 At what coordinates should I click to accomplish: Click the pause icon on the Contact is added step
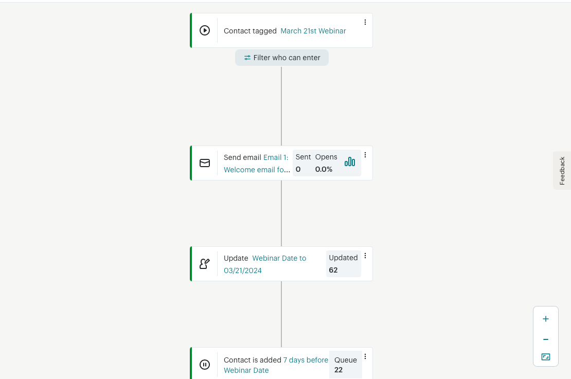point(205,365)
